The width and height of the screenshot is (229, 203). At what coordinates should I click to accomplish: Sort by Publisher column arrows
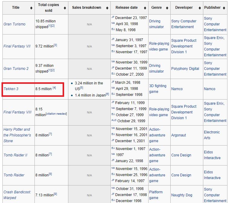click(224, 8)
